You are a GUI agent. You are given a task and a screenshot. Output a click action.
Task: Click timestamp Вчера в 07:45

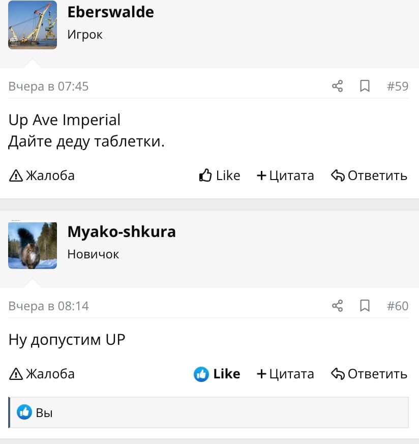point(48,86)
